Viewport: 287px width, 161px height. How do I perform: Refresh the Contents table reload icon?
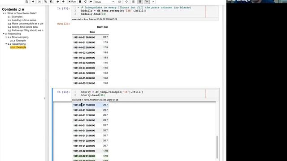click(x=19, y=9)
